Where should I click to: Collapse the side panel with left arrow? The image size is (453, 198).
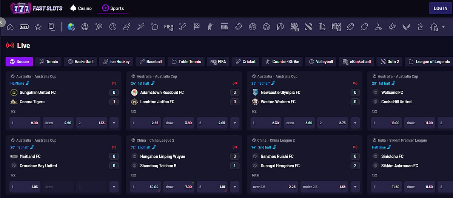click(x=2, y=23)
